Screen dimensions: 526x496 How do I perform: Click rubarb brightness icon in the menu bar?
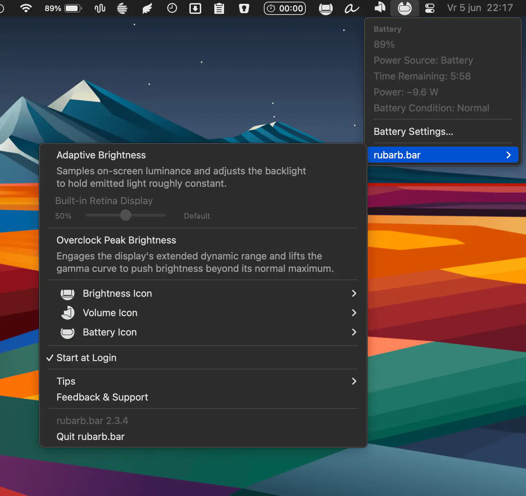click(x=326, y=8)
